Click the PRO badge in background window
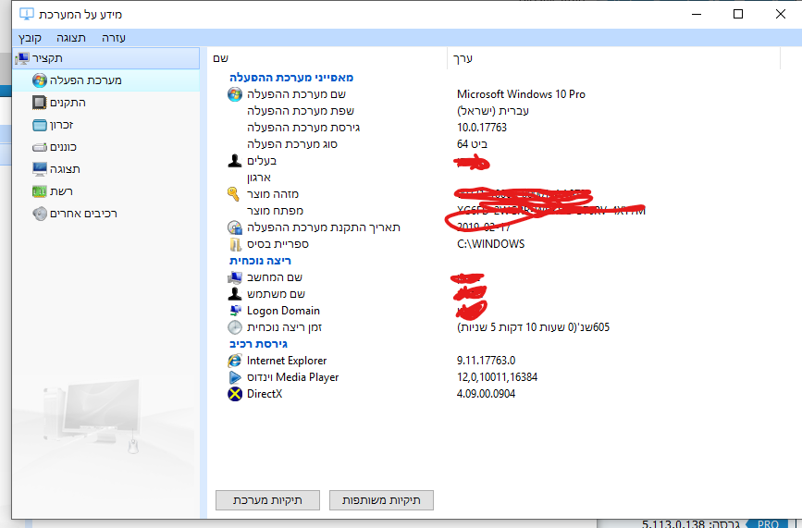The height and width of the screenshot is (528, 802). [x=767, y=523]
